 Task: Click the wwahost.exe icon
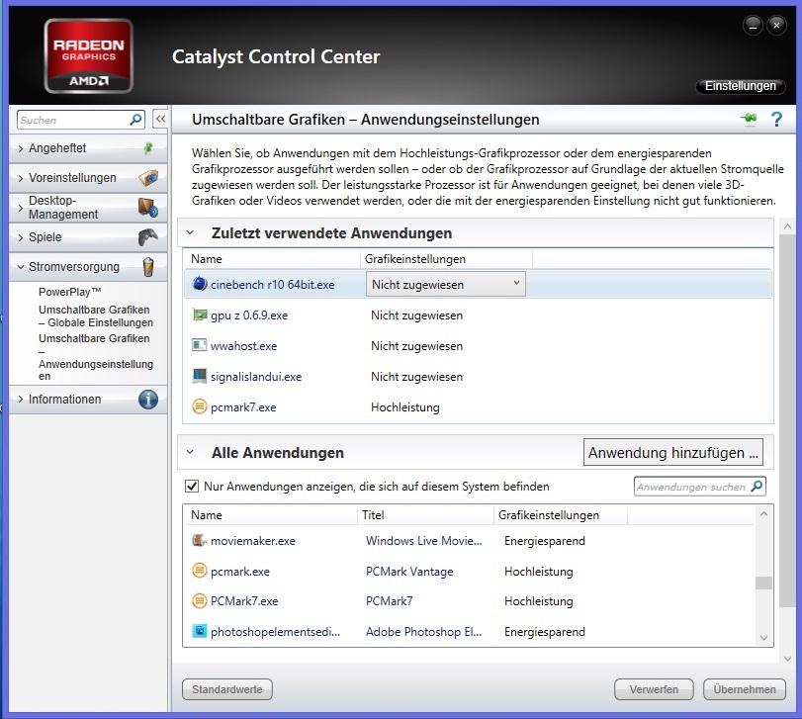click(x=199, y=345)
